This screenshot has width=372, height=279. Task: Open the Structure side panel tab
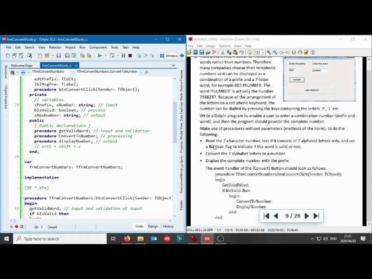coord(6,71)
